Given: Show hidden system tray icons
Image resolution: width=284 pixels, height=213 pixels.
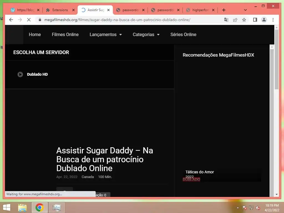Looking at the screenshot, I should (x=238, y=208).
